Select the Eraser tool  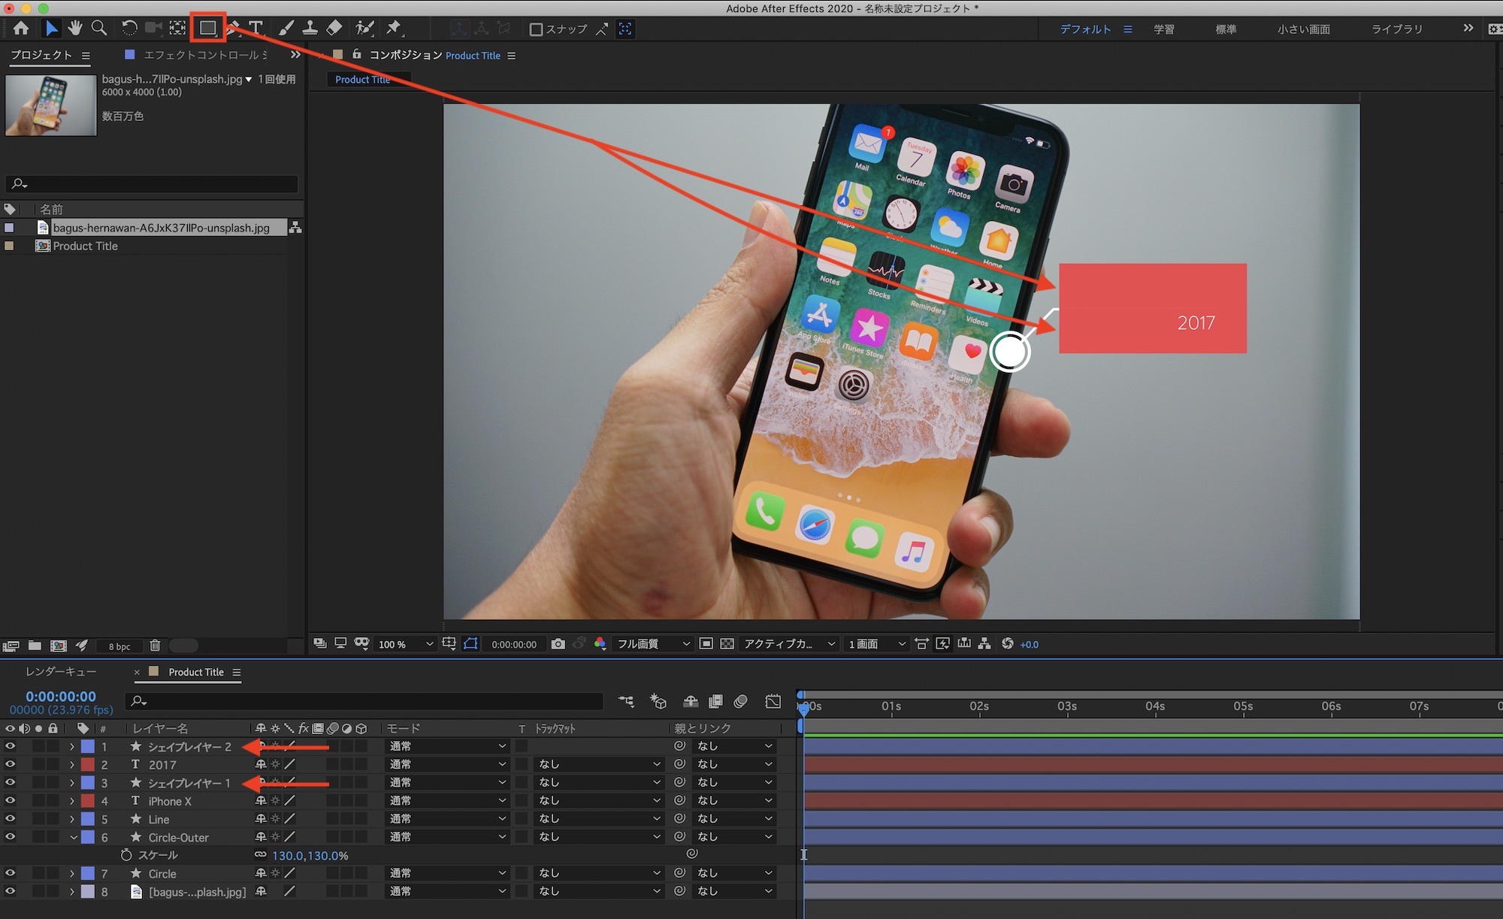[334, 29]
